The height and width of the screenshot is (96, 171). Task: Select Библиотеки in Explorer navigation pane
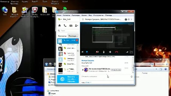53,91
